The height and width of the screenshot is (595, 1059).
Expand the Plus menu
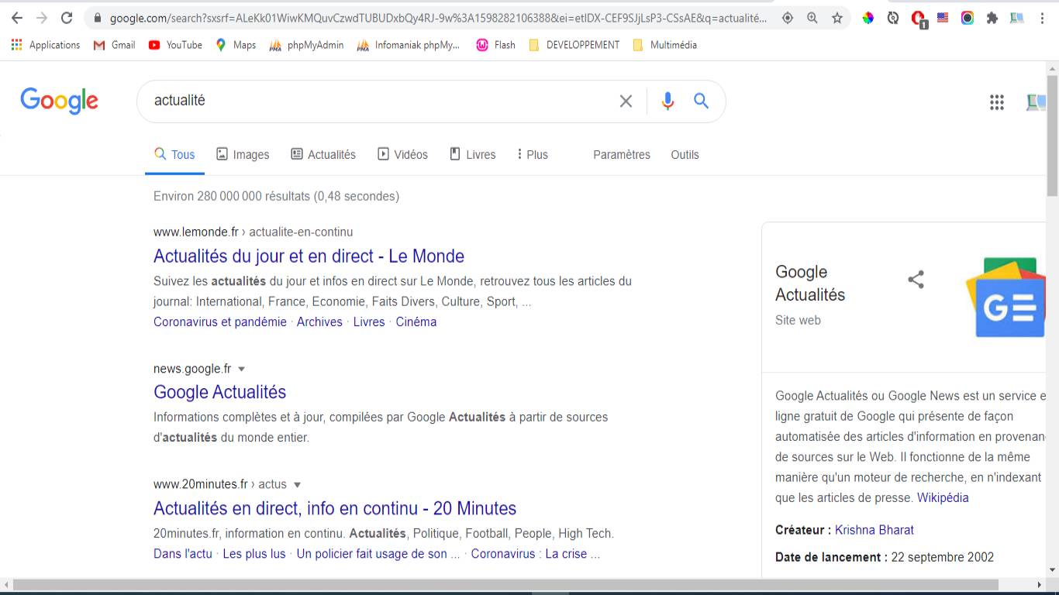[x=533, y=154]
